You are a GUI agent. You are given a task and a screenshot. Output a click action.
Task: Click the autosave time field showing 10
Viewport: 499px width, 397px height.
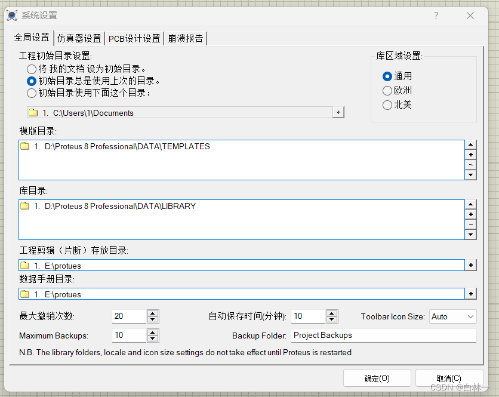pyautogui.click(x=308, y=316)
